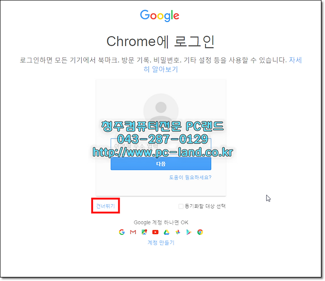Click the Google Photos pinwheel icon
Screen dimensions: 325x281
coord(178,232)
